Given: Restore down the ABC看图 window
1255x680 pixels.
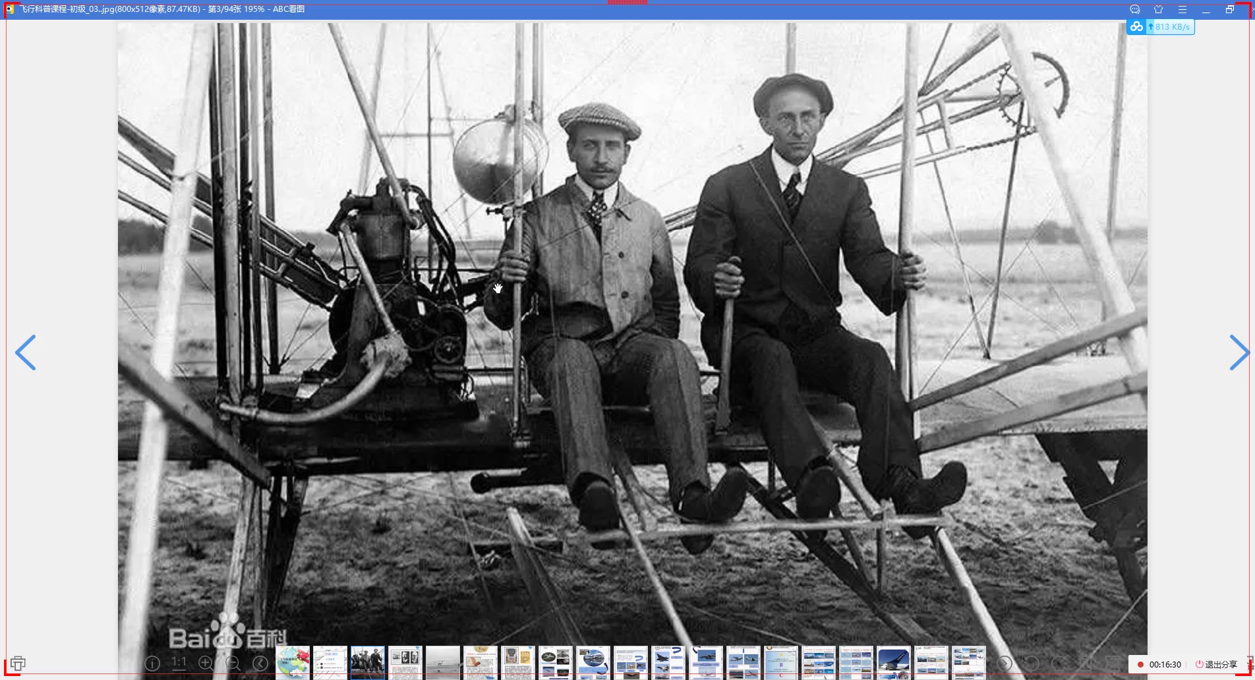Looking at the screenshot, I should tap(1229, 9).
